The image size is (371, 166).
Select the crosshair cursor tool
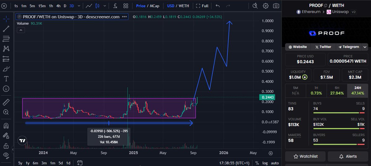(6, 19)
